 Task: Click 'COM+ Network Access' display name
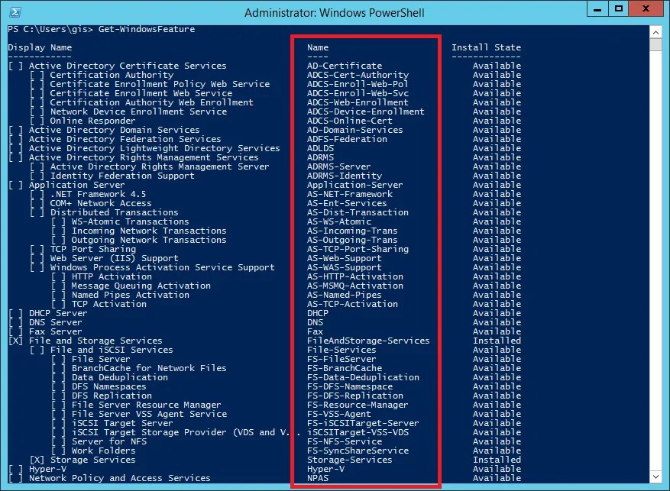click(101, 203)
